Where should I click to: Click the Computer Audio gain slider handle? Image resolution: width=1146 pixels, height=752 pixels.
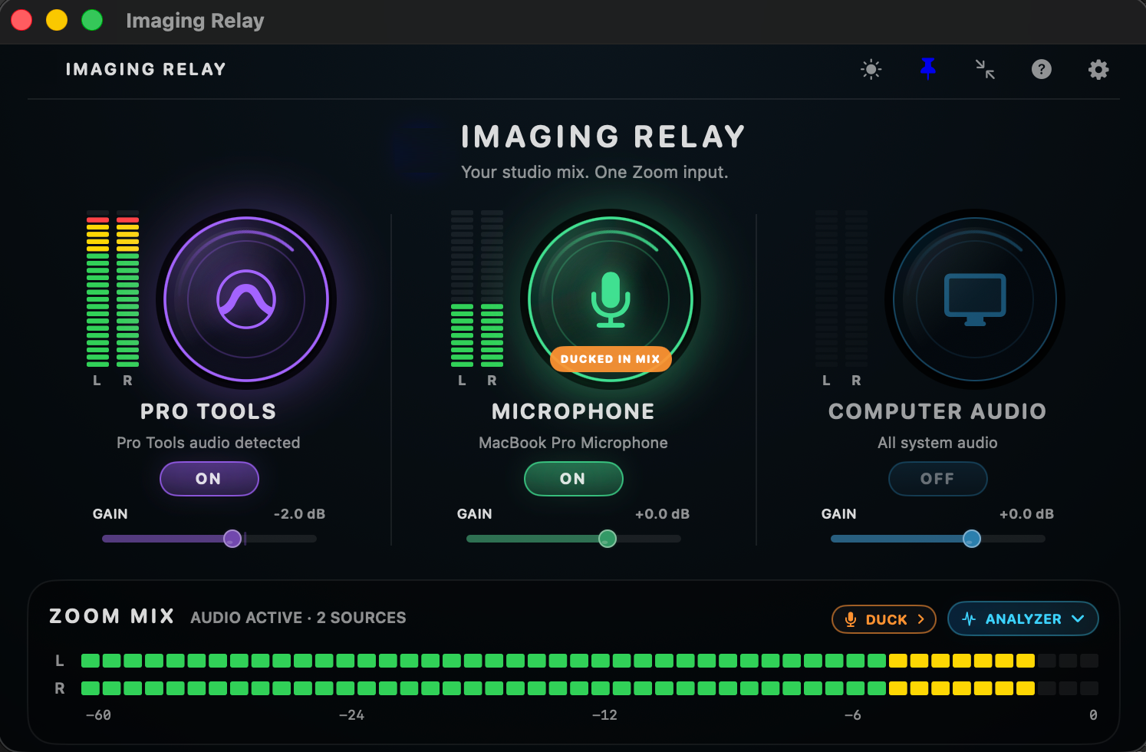[x=972, y=539]
